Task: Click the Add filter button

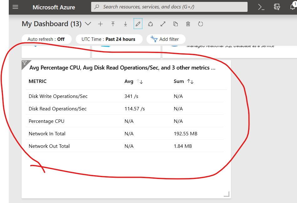Action: point(166,39)
